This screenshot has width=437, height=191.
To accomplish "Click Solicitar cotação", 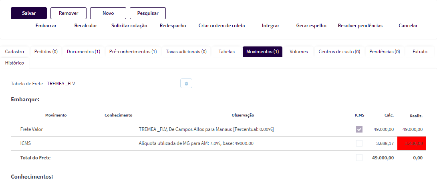I will [129, 26].
